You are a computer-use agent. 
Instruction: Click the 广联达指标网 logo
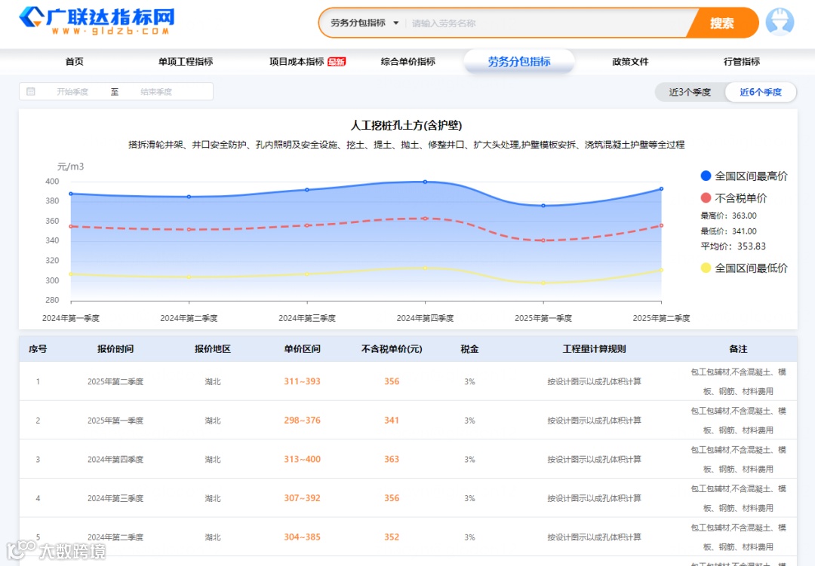pyautogui.click(x=97, y=21)
